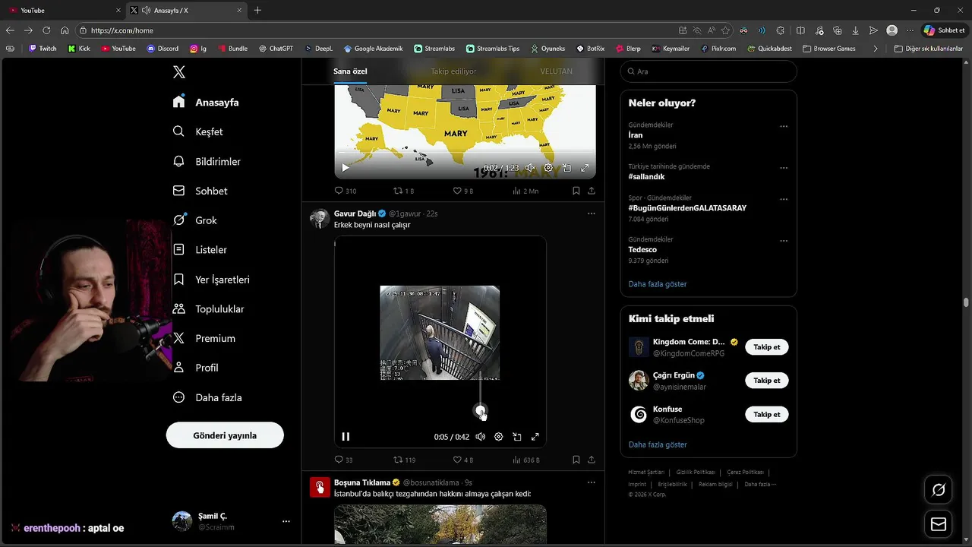Open settings gear on Gavur Dağlı video
Viewport: 972px width, 547px height.
499,437
